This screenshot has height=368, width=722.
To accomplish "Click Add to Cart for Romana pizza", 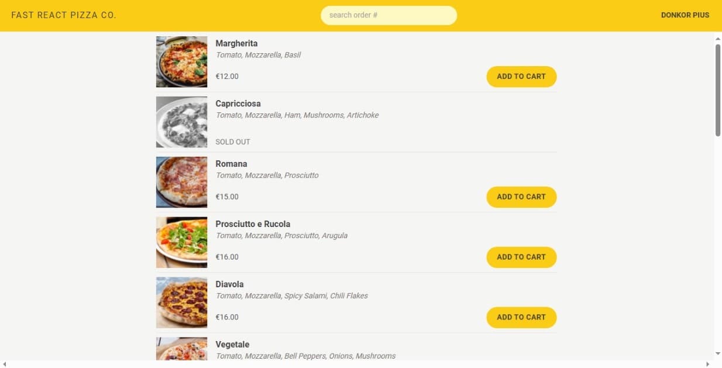I will pos(521,197).
